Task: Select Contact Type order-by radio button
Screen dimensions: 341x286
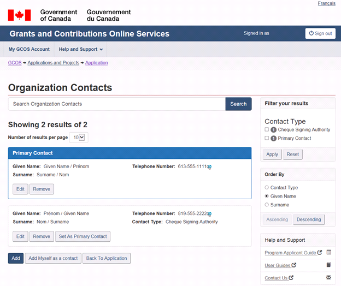Action: click(x=267, y=188)
